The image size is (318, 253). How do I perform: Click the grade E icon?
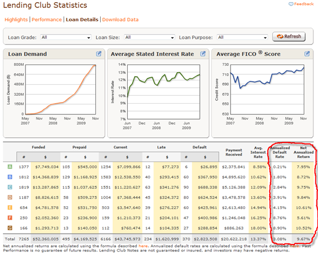(10, 207)
